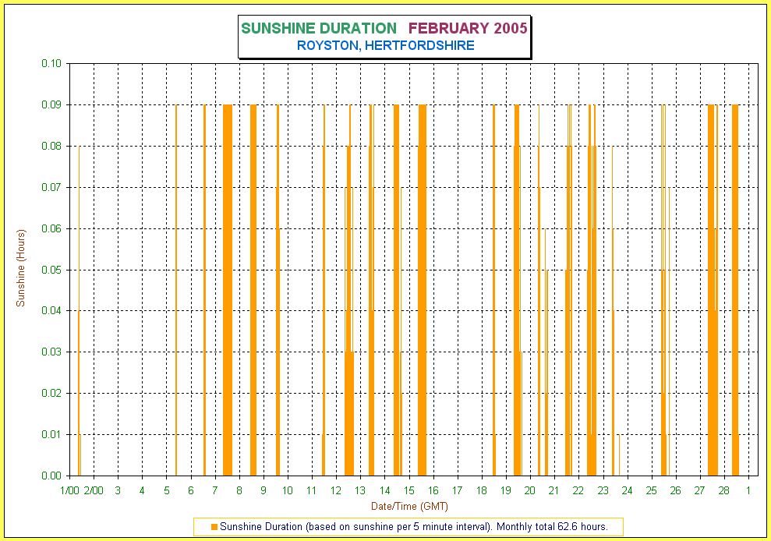Click the 0.09 y-axis tick label
Image resolution: width=771 pixels, height=541 pixels.
coord(51,104)
